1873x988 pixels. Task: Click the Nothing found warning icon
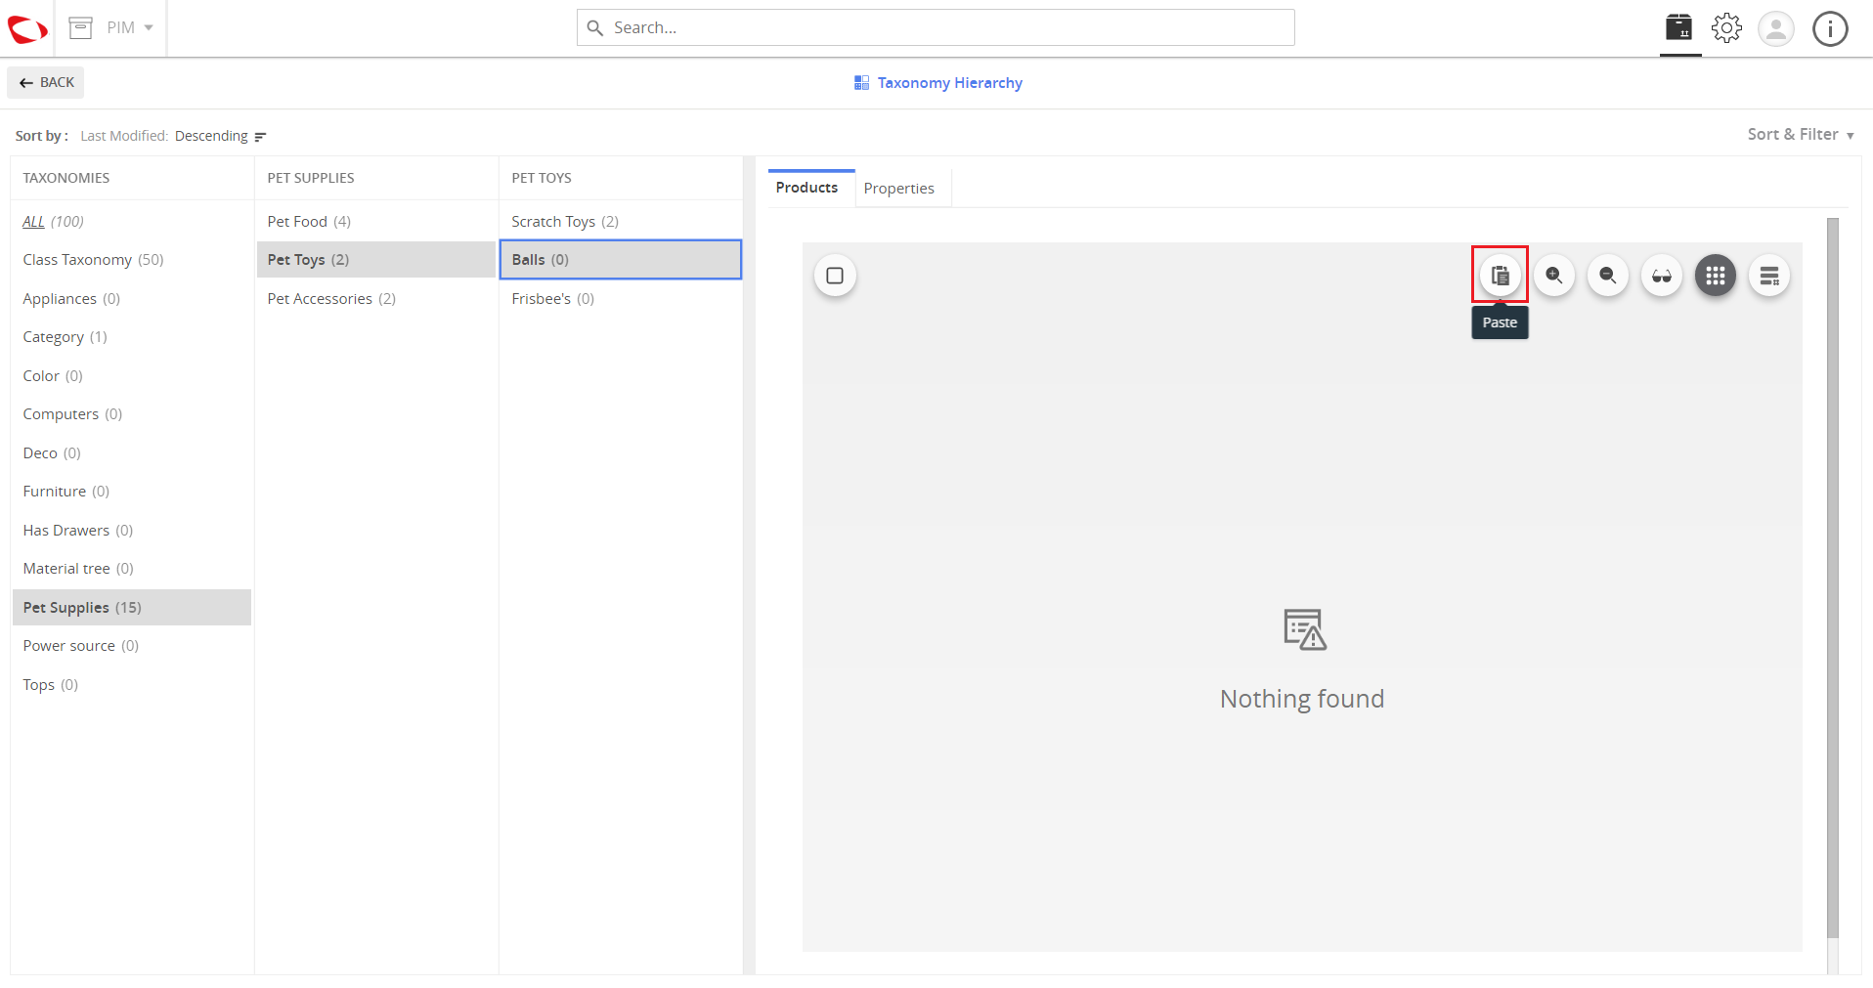pos(1305,629)
